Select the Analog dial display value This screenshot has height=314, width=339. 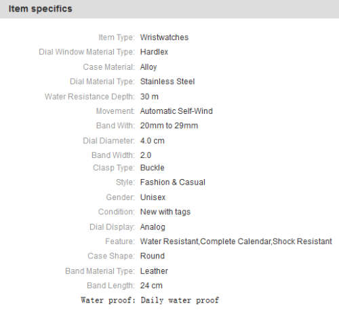click(153, 227)
